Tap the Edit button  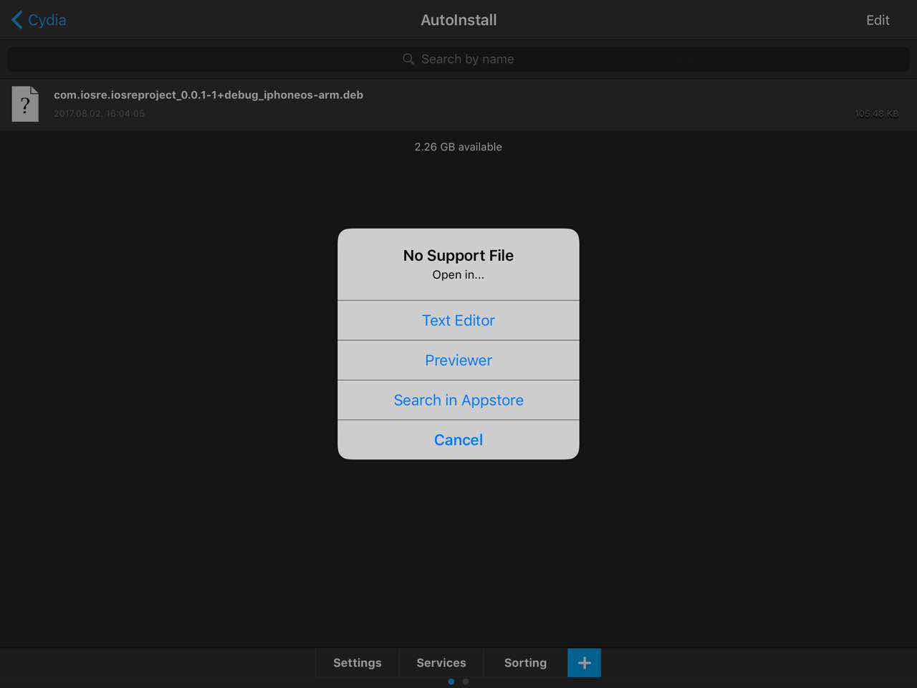click(x=878, y=20)
